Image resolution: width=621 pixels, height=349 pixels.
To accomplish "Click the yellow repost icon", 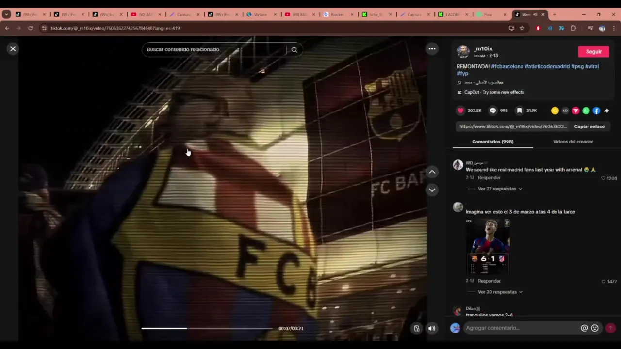I will click(x=555, y=111).
